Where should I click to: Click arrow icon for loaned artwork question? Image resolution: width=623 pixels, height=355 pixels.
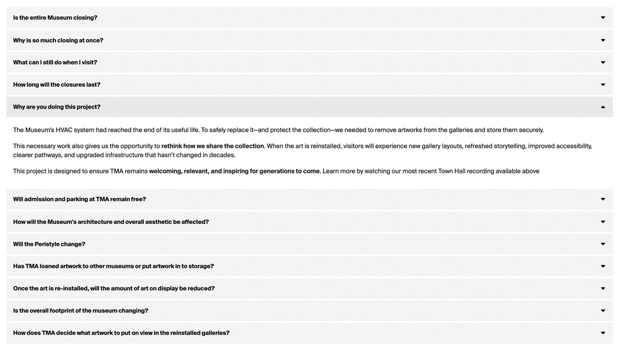click(x=603, y=266)
